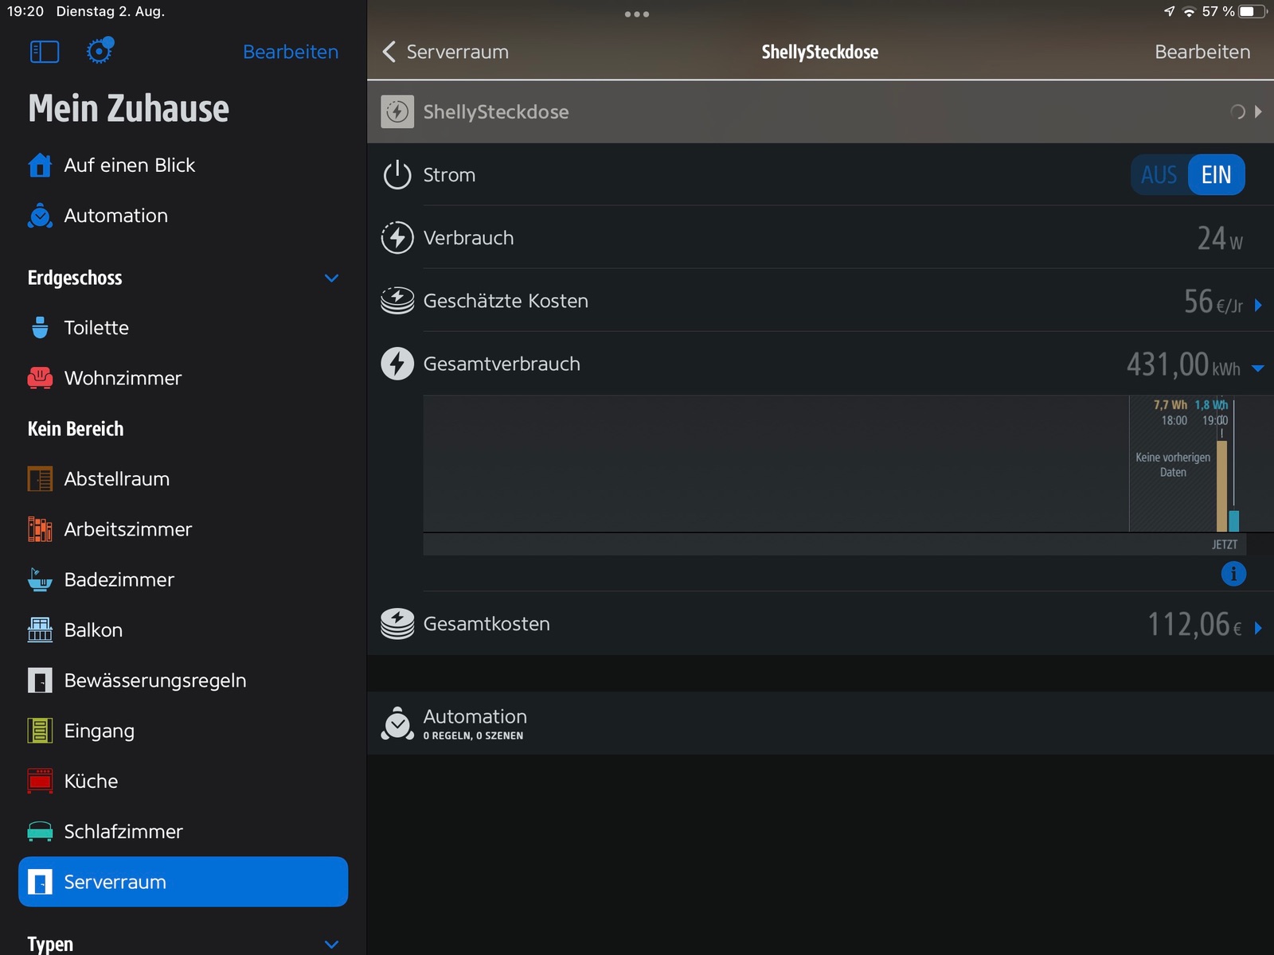
Task: Collapse the Gesamtverbrauch chart arrow
Action: tap(1258, 368)
